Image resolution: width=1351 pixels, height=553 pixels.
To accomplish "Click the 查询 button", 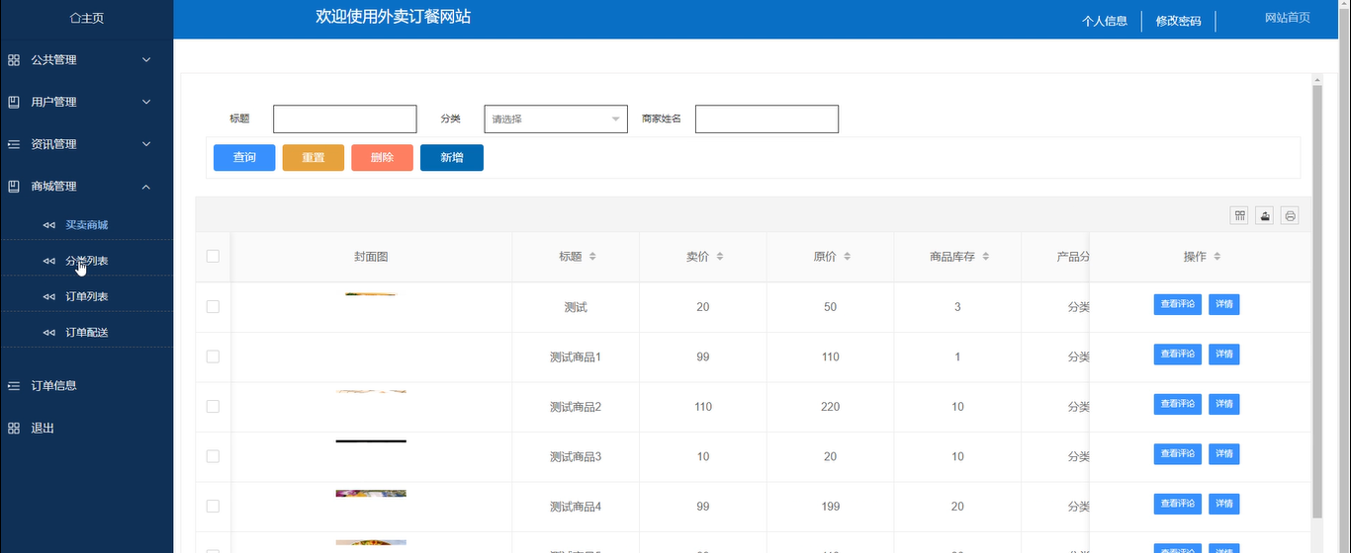I will pyautogui.click(x=244, y=158).
